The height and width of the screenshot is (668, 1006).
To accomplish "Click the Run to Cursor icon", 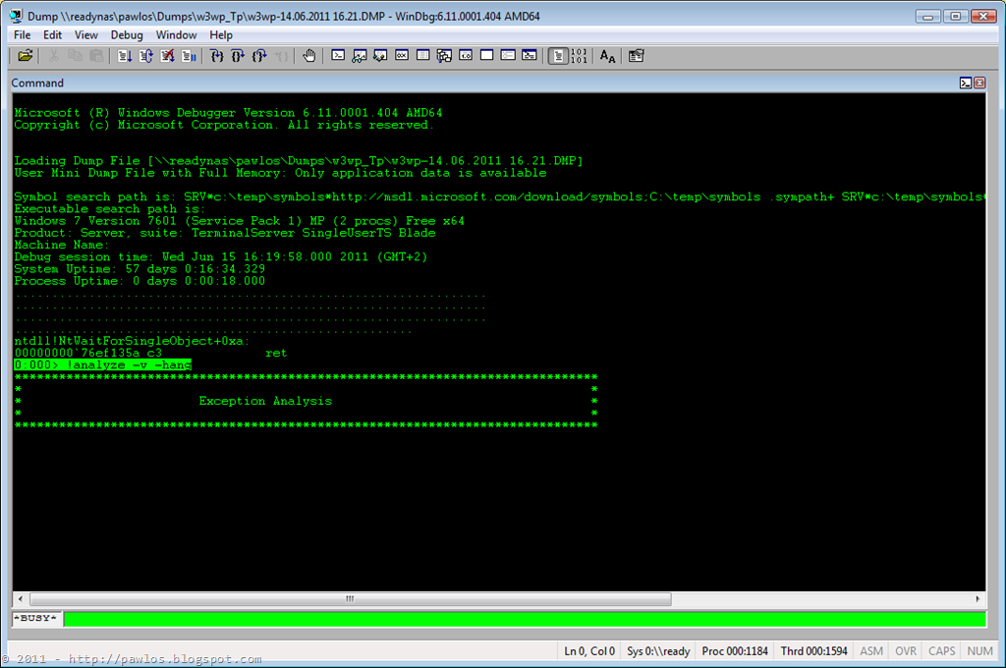I will [x=280, y=56].
